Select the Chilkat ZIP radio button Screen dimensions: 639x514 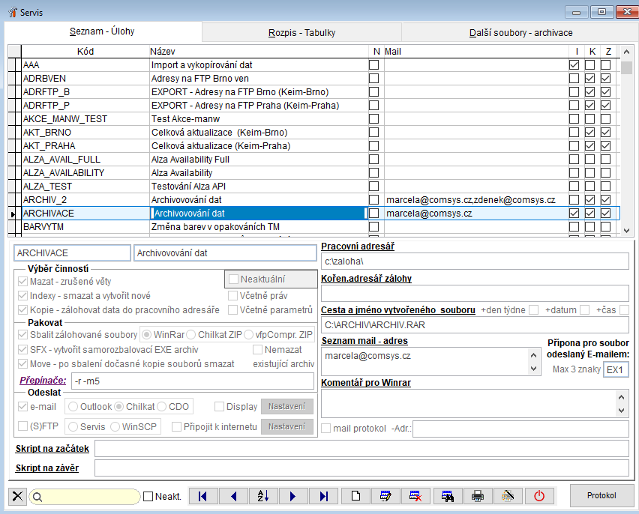[191, 335]
